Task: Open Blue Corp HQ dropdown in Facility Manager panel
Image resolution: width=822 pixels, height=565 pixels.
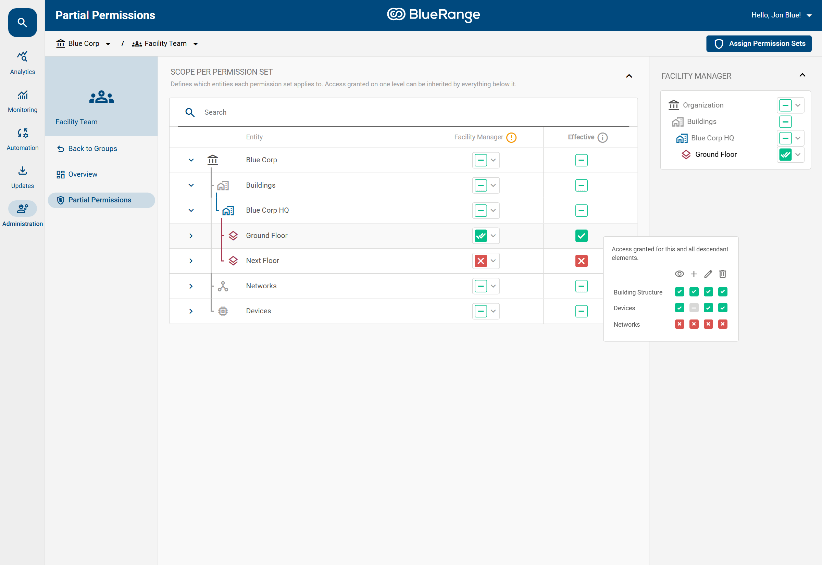Action: (798, 138)
